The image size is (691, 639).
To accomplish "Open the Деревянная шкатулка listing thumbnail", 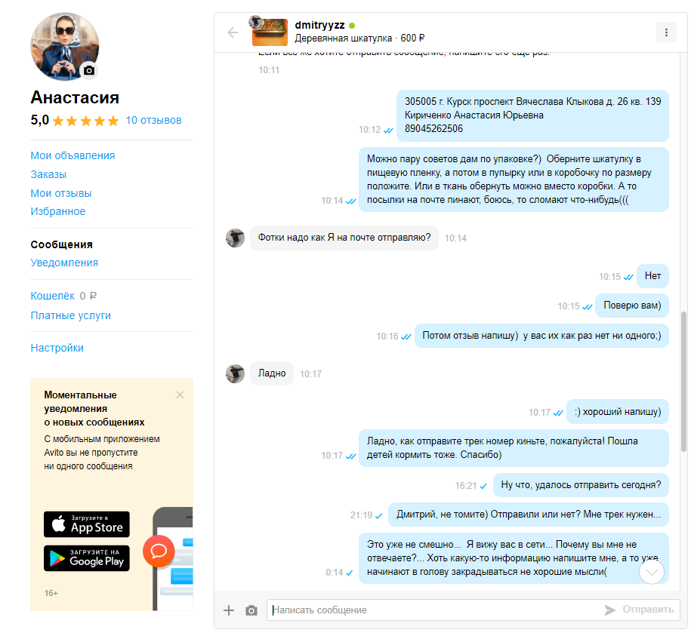I will pyautogui.click(x=270, y=32).
